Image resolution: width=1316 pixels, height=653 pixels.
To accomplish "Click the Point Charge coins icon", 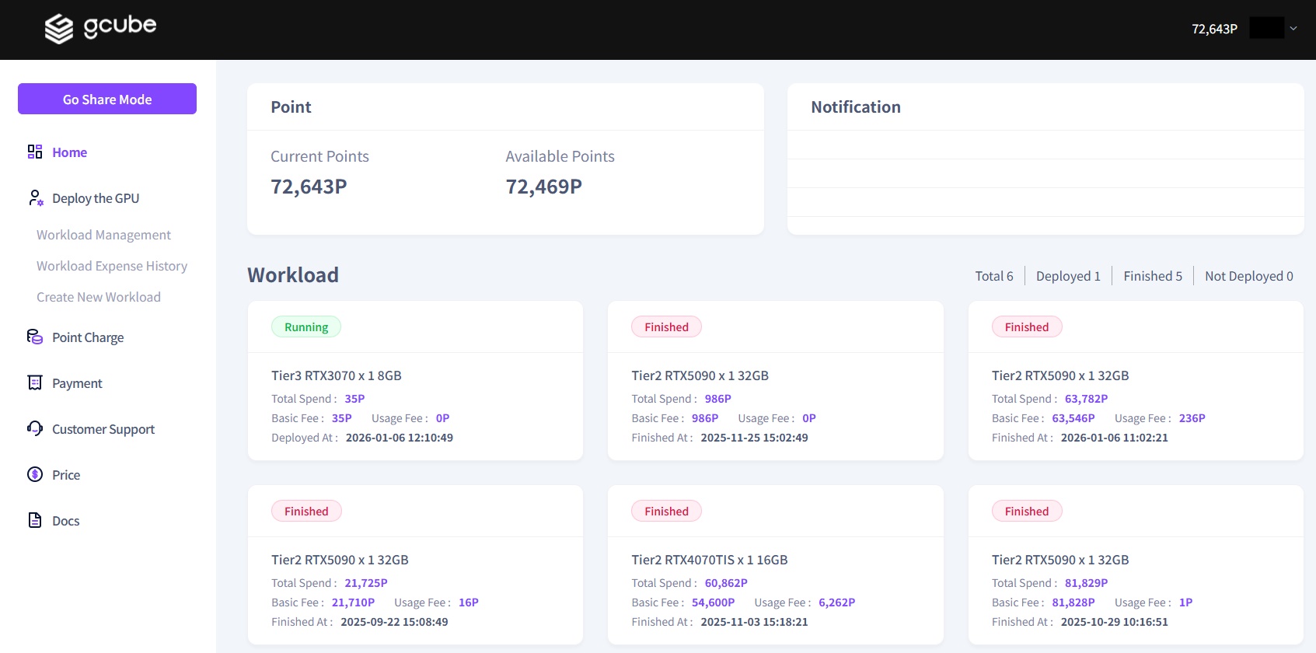I will pyautogui.click(x=35, y=337).
